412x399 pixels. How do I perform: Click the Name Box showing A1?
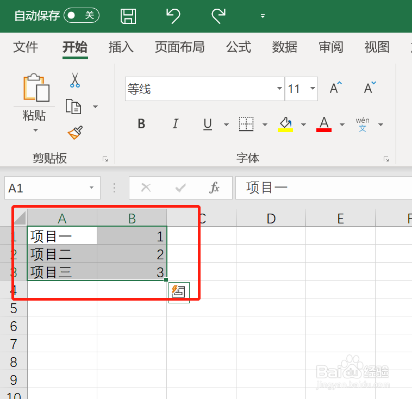[46, 188]
